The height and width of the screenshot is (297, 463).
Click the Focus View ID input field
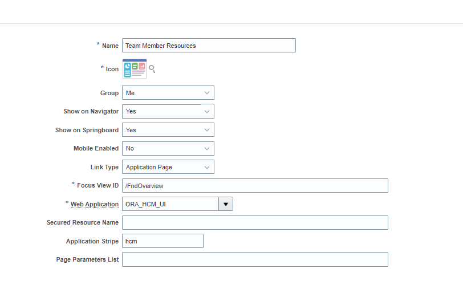tap(255, 186)
